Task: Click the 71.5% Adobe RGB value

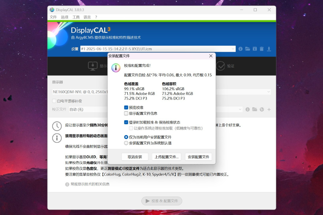Action: [139, 94]
